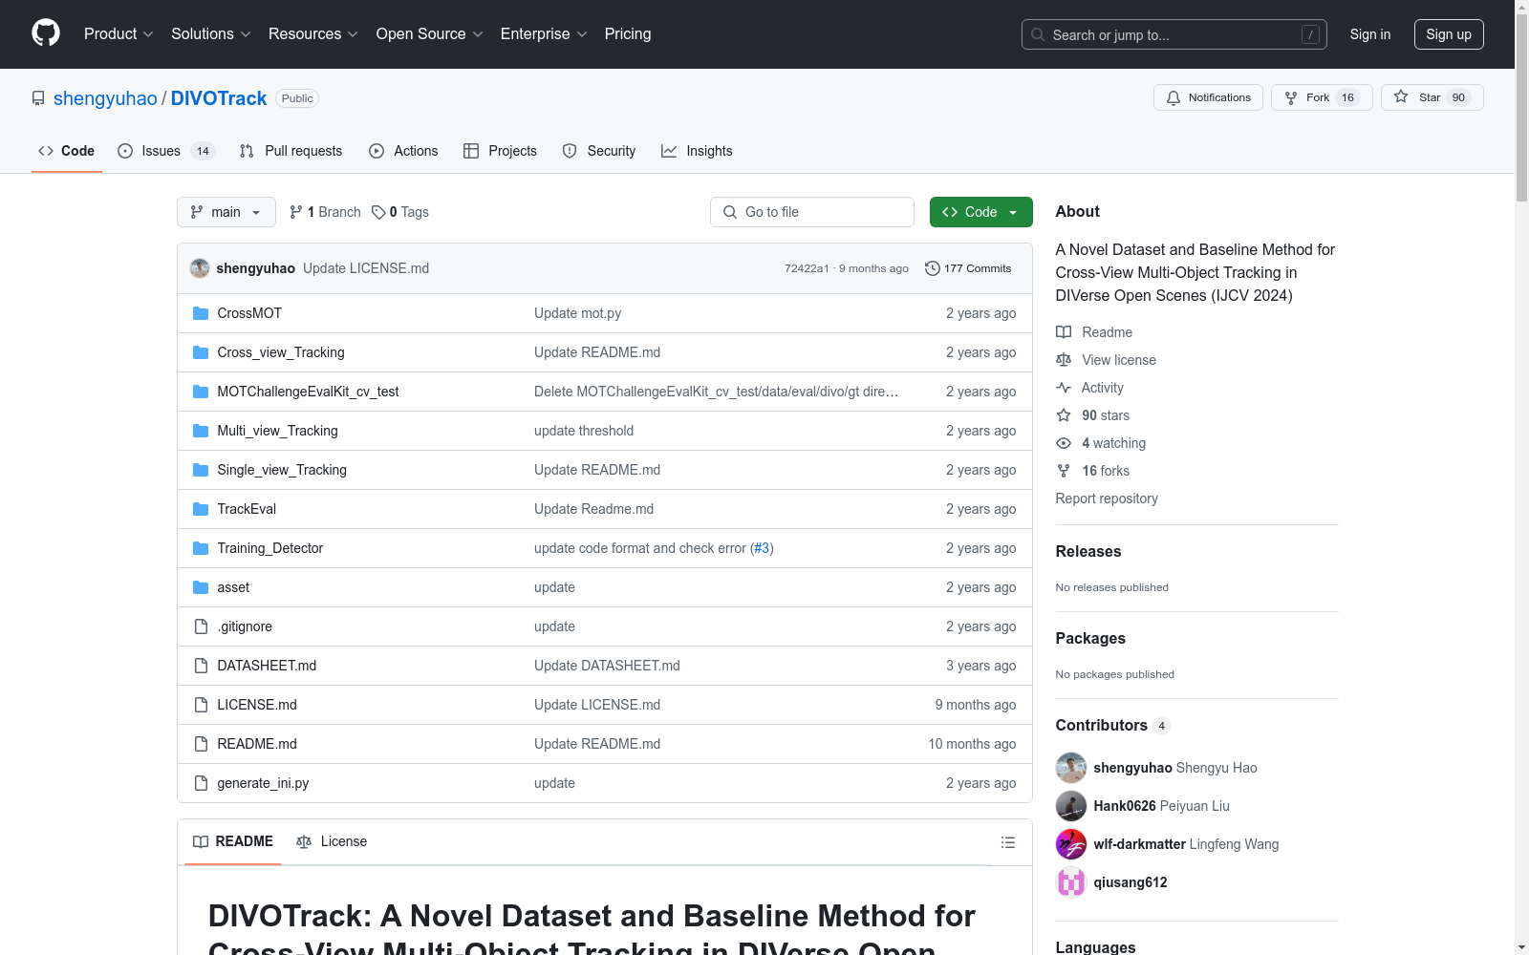This screenshot has height=955, width=1529.
Task: Click the shengyuhao owner link
Action: (x=105, y=98)
